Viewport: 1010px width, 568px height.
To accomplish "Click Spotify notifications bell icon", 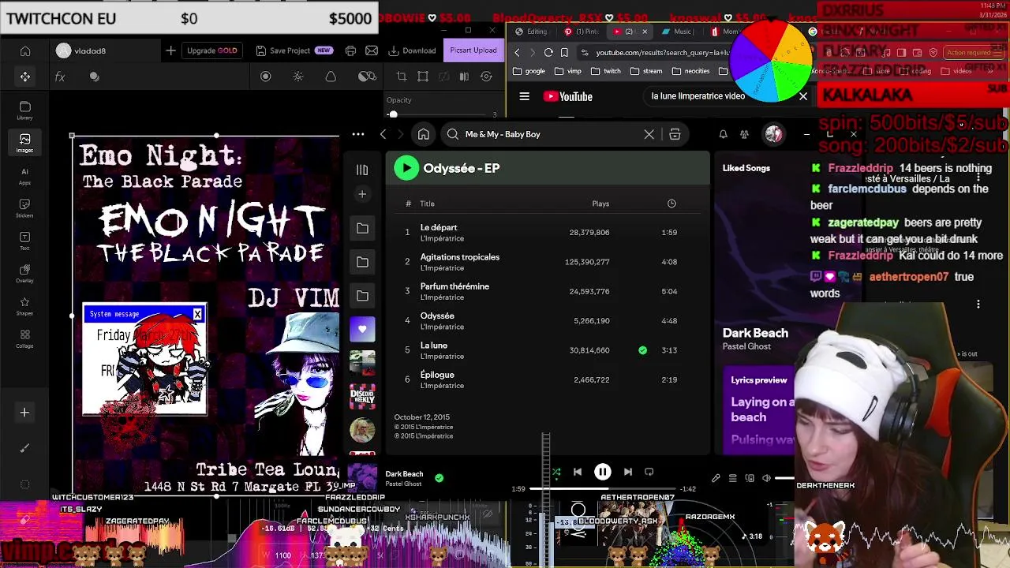I will (723, 134).
